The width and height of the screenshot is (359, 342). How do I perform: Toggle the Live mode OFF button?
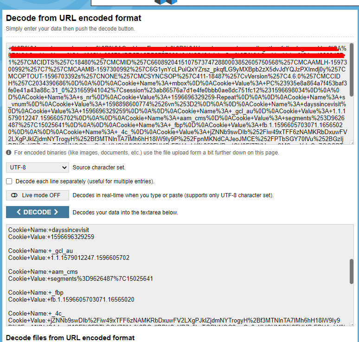pyautogui.click(x=38, y=195)
